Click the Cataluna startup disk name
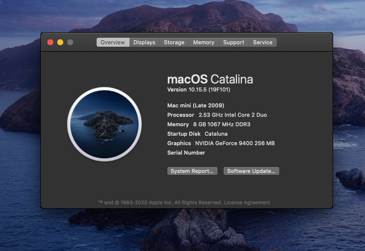365x251 pixels. pos(216,134)
